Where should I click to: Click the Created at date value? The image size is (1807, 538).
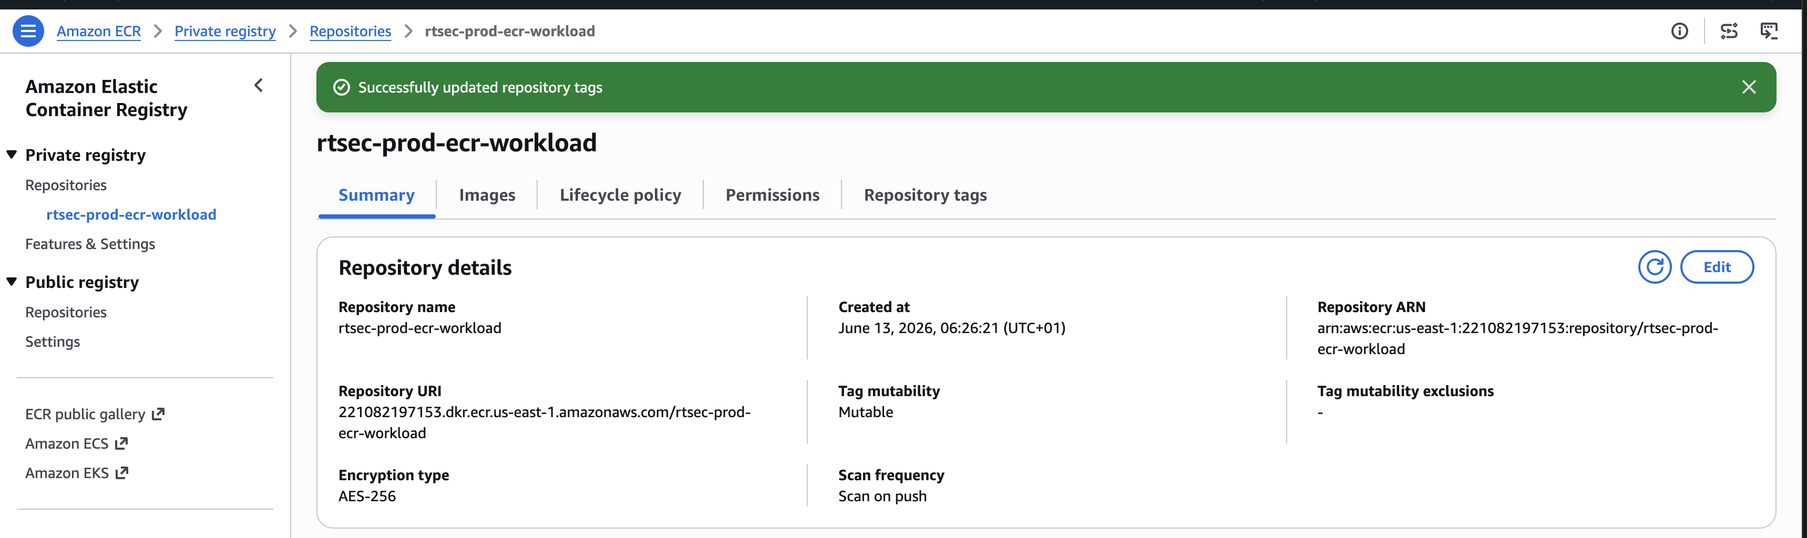pyautogui.click(x=952, y=327)
